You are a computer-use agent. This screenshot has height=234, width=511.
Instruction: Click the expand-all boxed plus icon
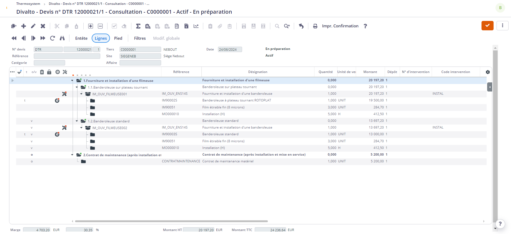(x=91, y=26)
